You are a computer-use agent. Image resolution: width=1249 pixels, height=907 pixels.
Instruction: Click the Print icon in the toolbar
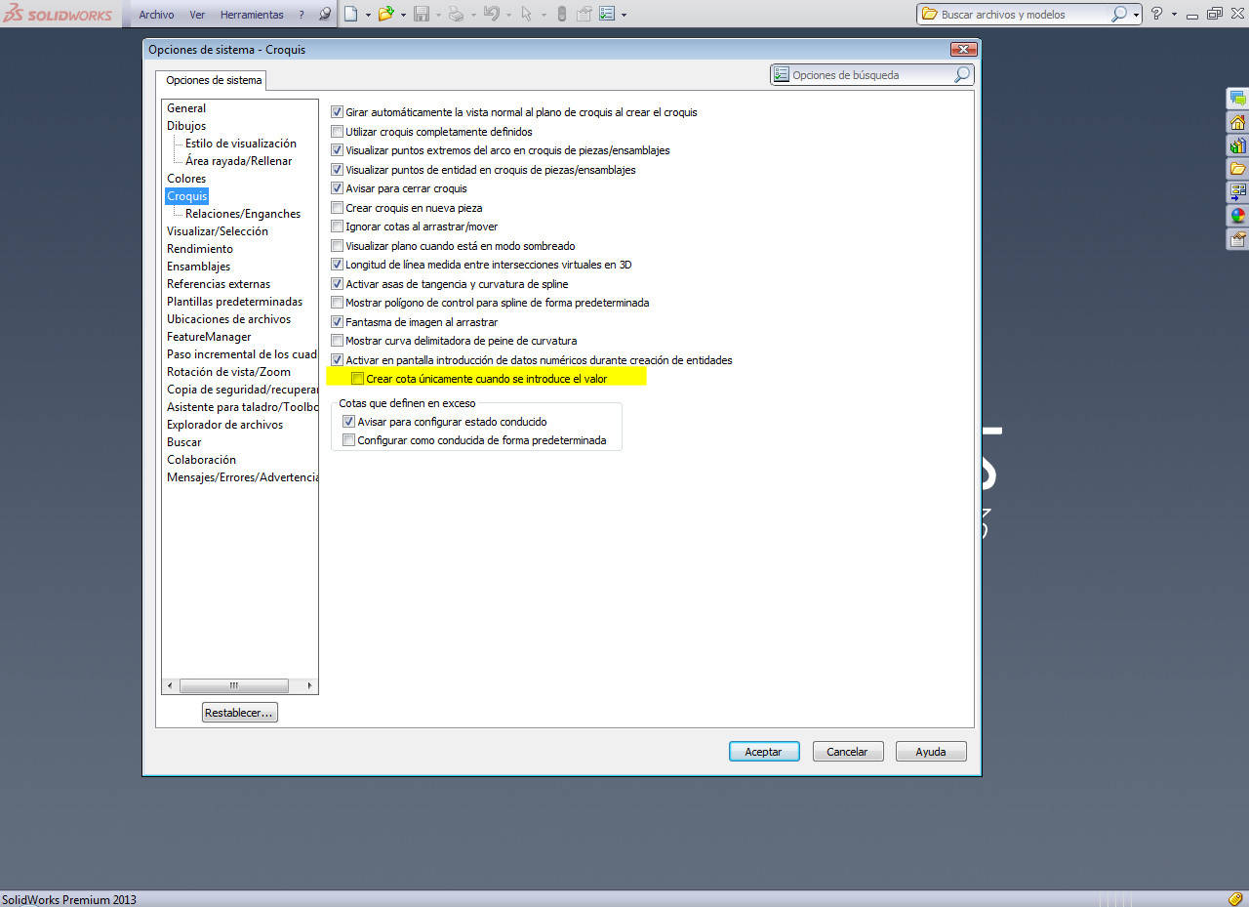456,14
